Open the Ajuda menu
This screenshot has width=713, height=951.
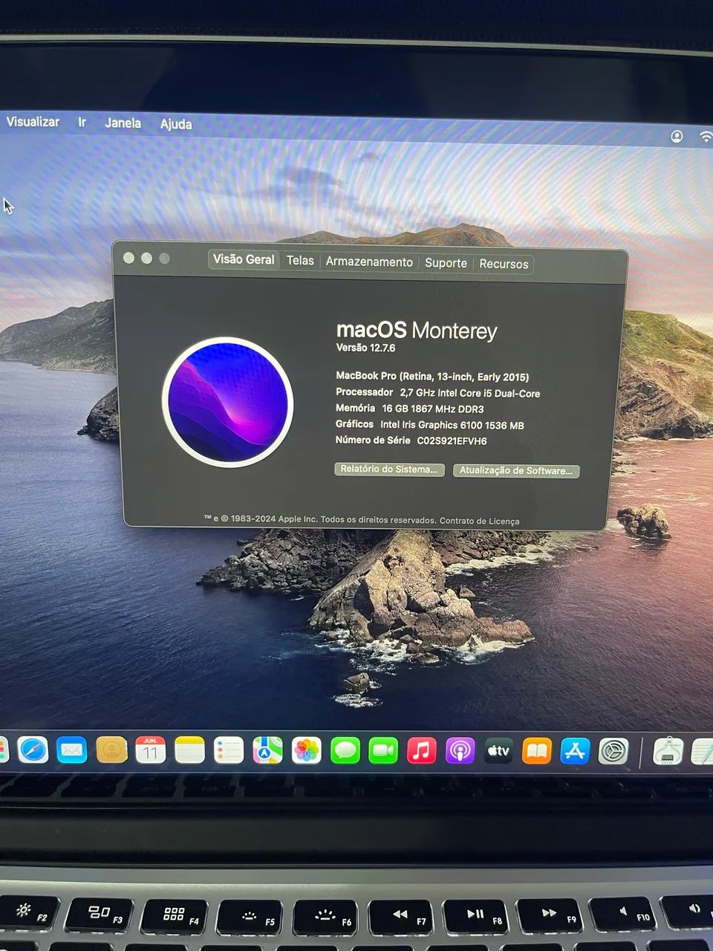[x=176, y=124]
